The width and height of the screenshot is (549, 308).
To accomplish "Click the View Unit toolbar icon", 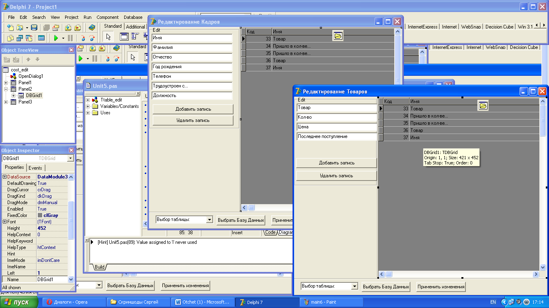I will (x=10, y=38).
